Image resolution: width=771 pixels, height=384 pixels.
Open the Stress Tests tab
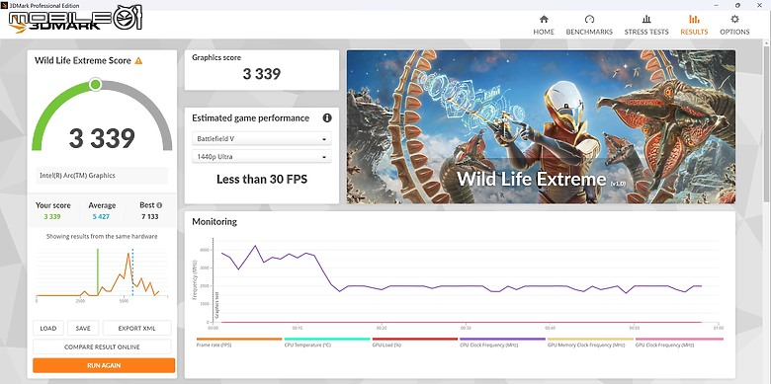click(646, 25)
